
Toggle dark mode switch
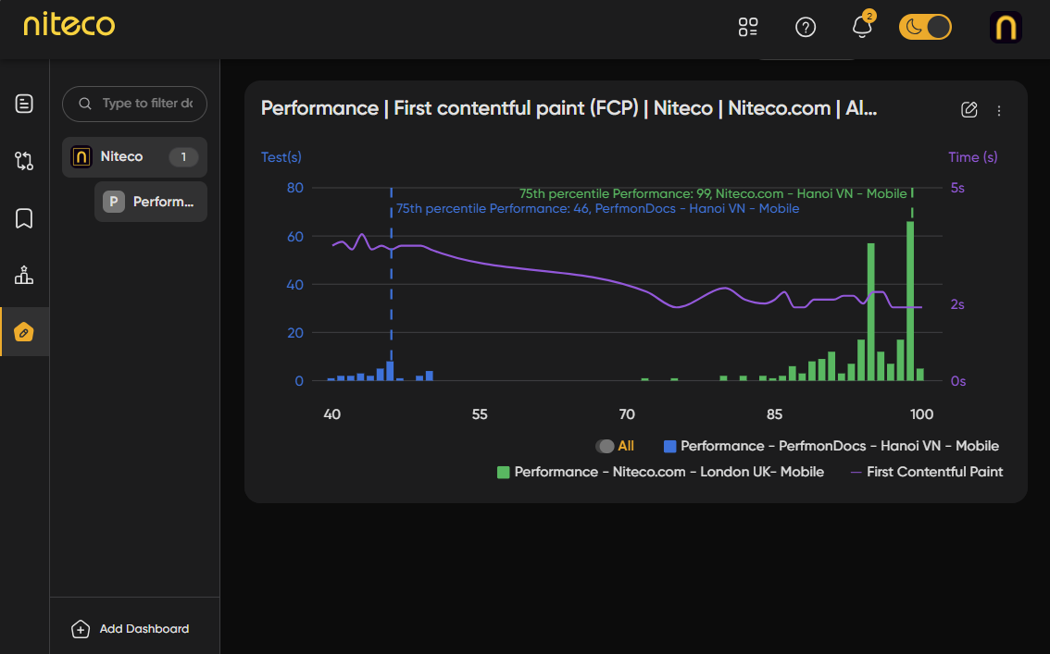(925, 27)
